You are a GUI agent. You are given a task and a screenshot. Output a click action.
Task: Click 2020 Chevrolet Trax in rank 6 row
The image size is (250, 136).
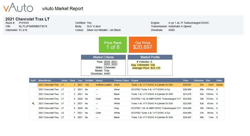click(49, 108)
